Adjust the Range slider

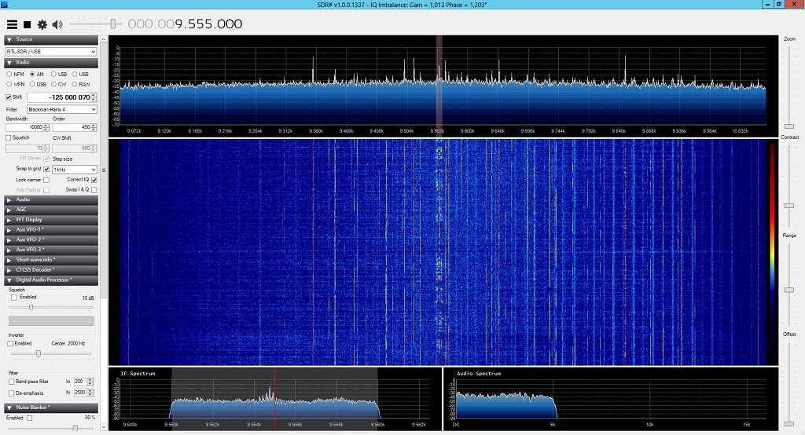pos(789,290)
